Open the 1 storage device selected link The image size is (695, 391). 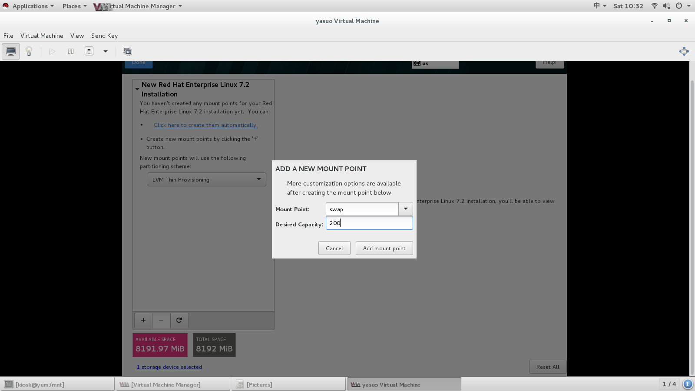[169, 367]
